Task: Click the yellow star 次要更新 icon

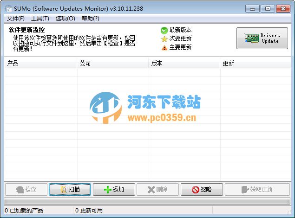Action: 164,39
